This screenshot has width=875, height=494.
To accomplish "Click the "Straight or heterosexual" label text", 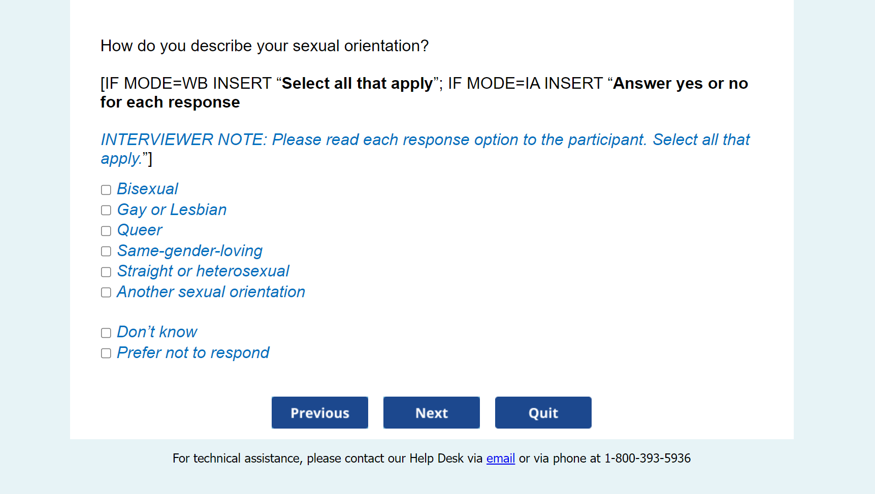I will pyautogui.click(x=203, y=271).
